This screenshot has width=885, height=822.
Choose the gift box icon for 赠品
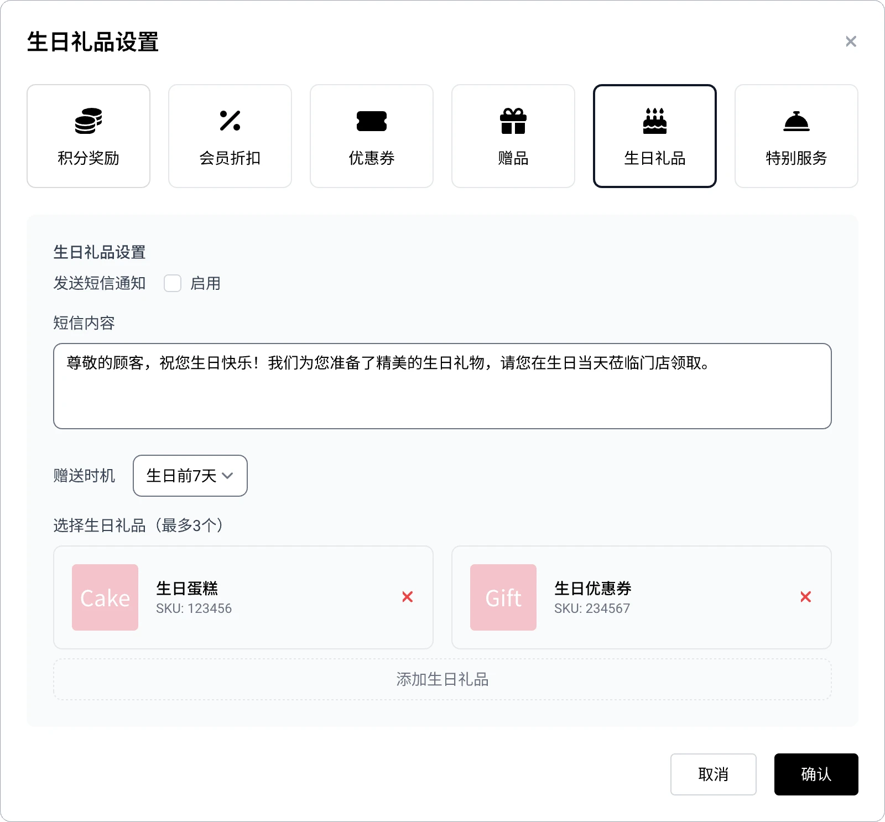[513, 121]
